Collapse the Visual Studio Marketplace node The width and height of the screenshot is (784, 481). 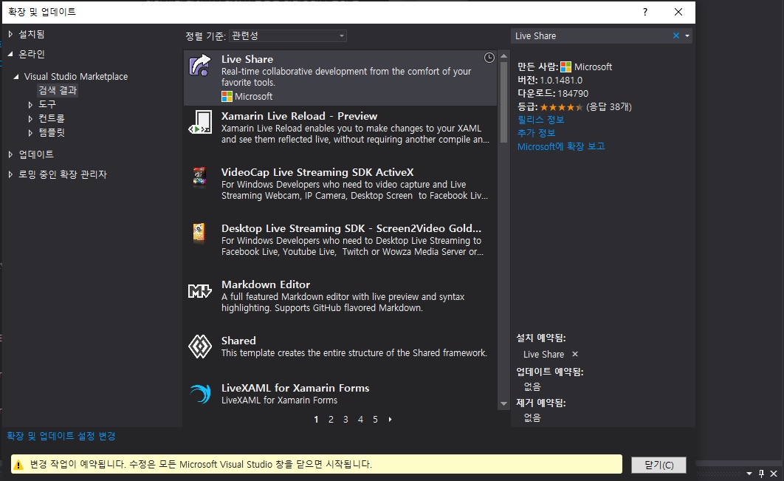click(16, 77)
